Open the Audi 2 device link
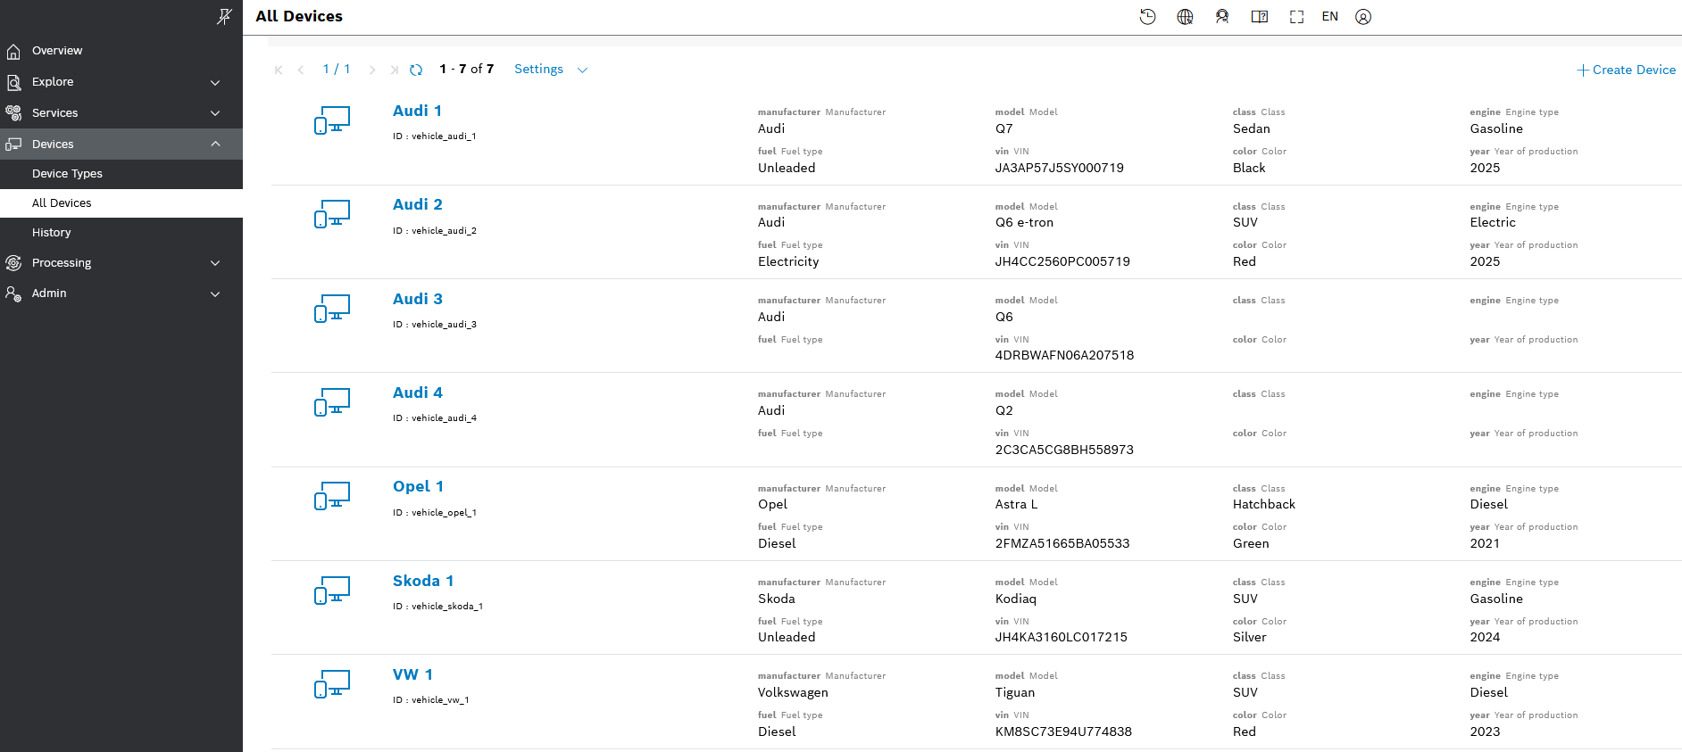1682x752 pixels. 417,205
